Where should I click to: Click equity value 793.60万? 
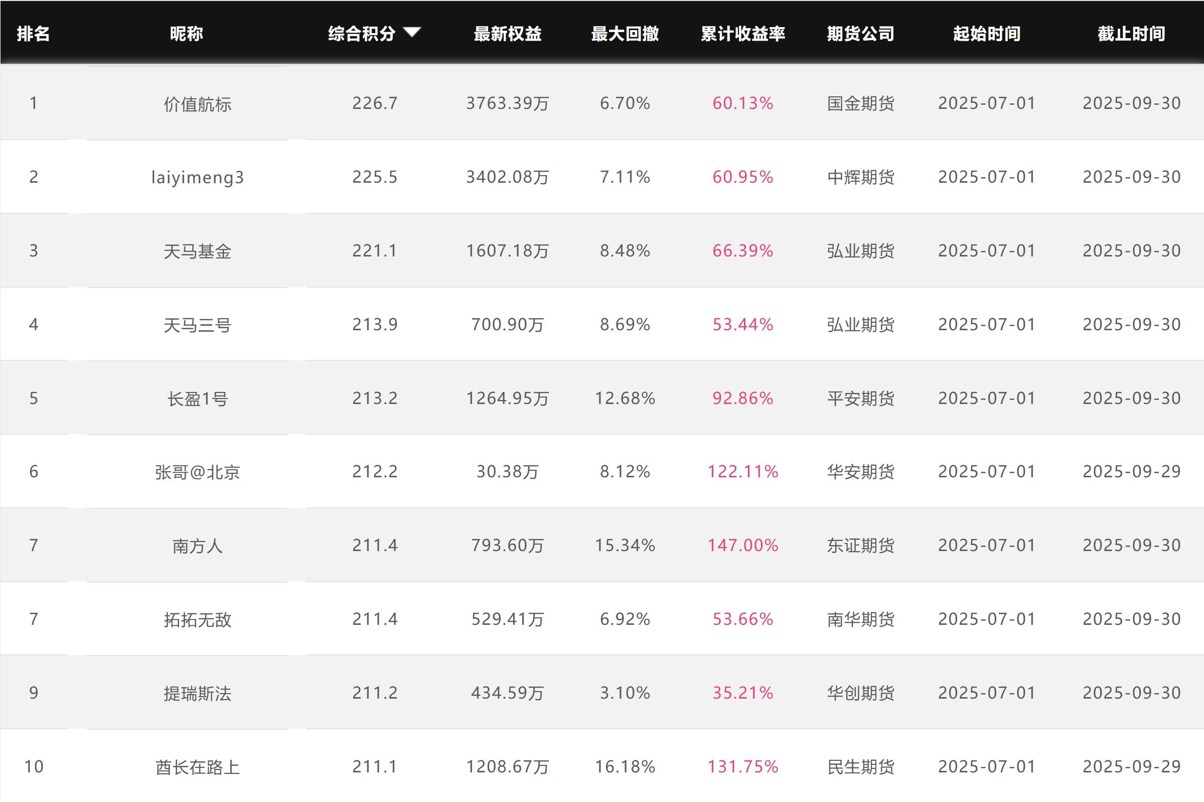click(x=507, y=545)
